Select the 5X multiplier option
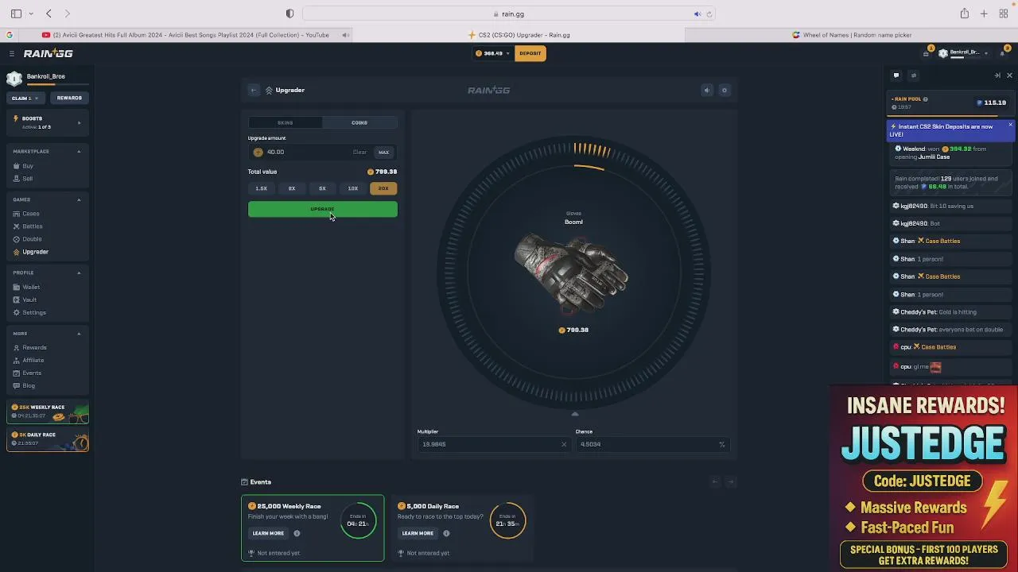 pyautogui.click(x=322, y=188)
